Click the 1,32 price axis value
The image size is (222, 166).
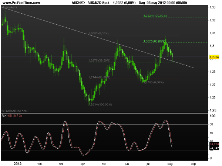click(212, 20)
